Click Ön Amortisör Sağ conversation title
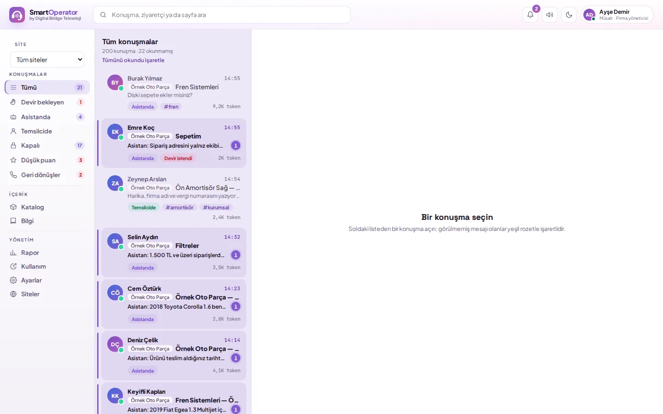This screenshot has width=663, height=414. click(208, 188)
